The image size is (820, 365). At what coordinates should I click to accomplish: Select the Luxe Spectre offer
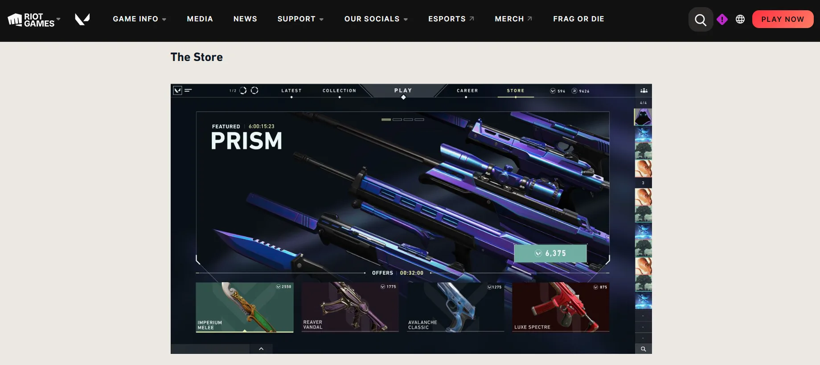click(561, 307)
